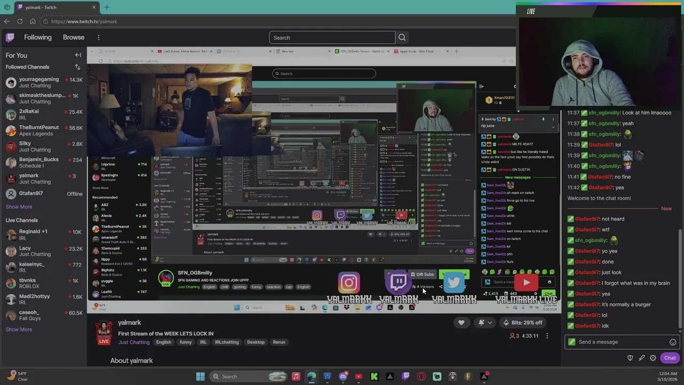Click the Bits: 29% off button

tap(522, 322)
